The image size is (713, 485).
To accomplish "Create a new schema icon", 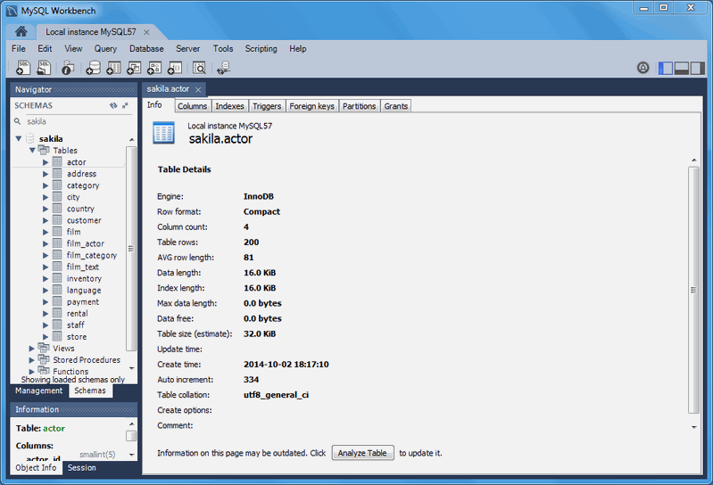I will point(93,67).
